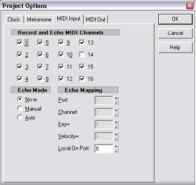This screenshot has height=185, width=196.
Task: Increase Local On Port with up arrow
Action: (x=116, y=146)
